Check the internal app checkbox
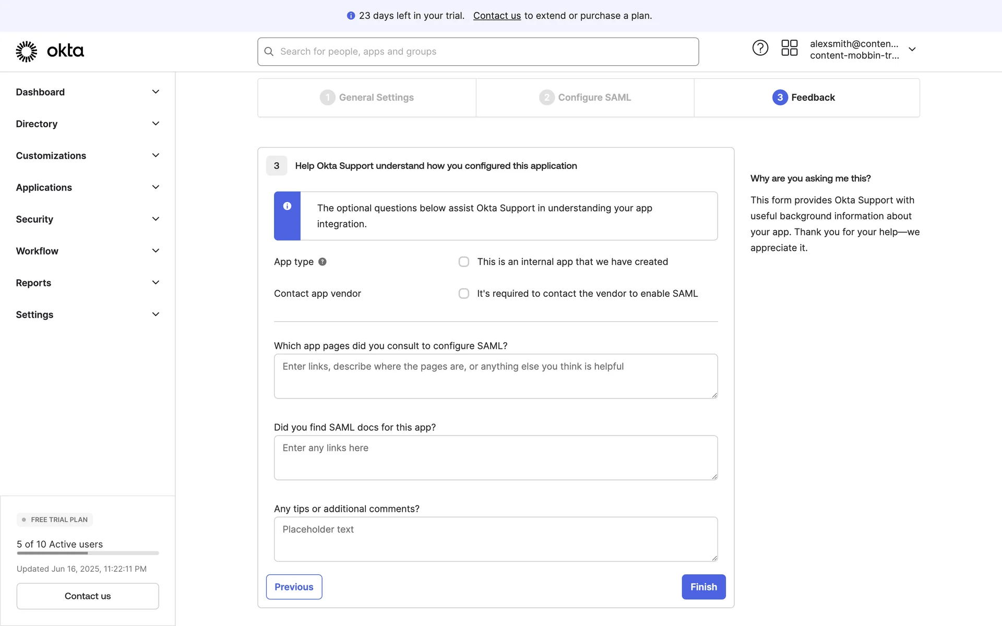This screenshot has height=626, width=1002. coord(463,262)
